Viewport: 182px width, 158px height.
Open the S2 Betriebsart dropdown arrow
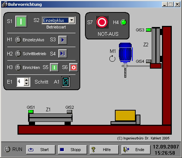[72, 20]
